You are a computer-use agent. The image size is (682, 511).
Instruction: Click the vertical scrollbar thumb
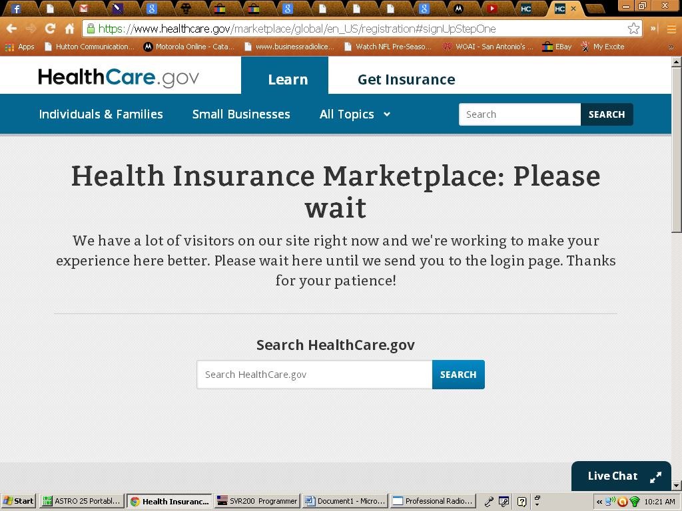(677, 150)
